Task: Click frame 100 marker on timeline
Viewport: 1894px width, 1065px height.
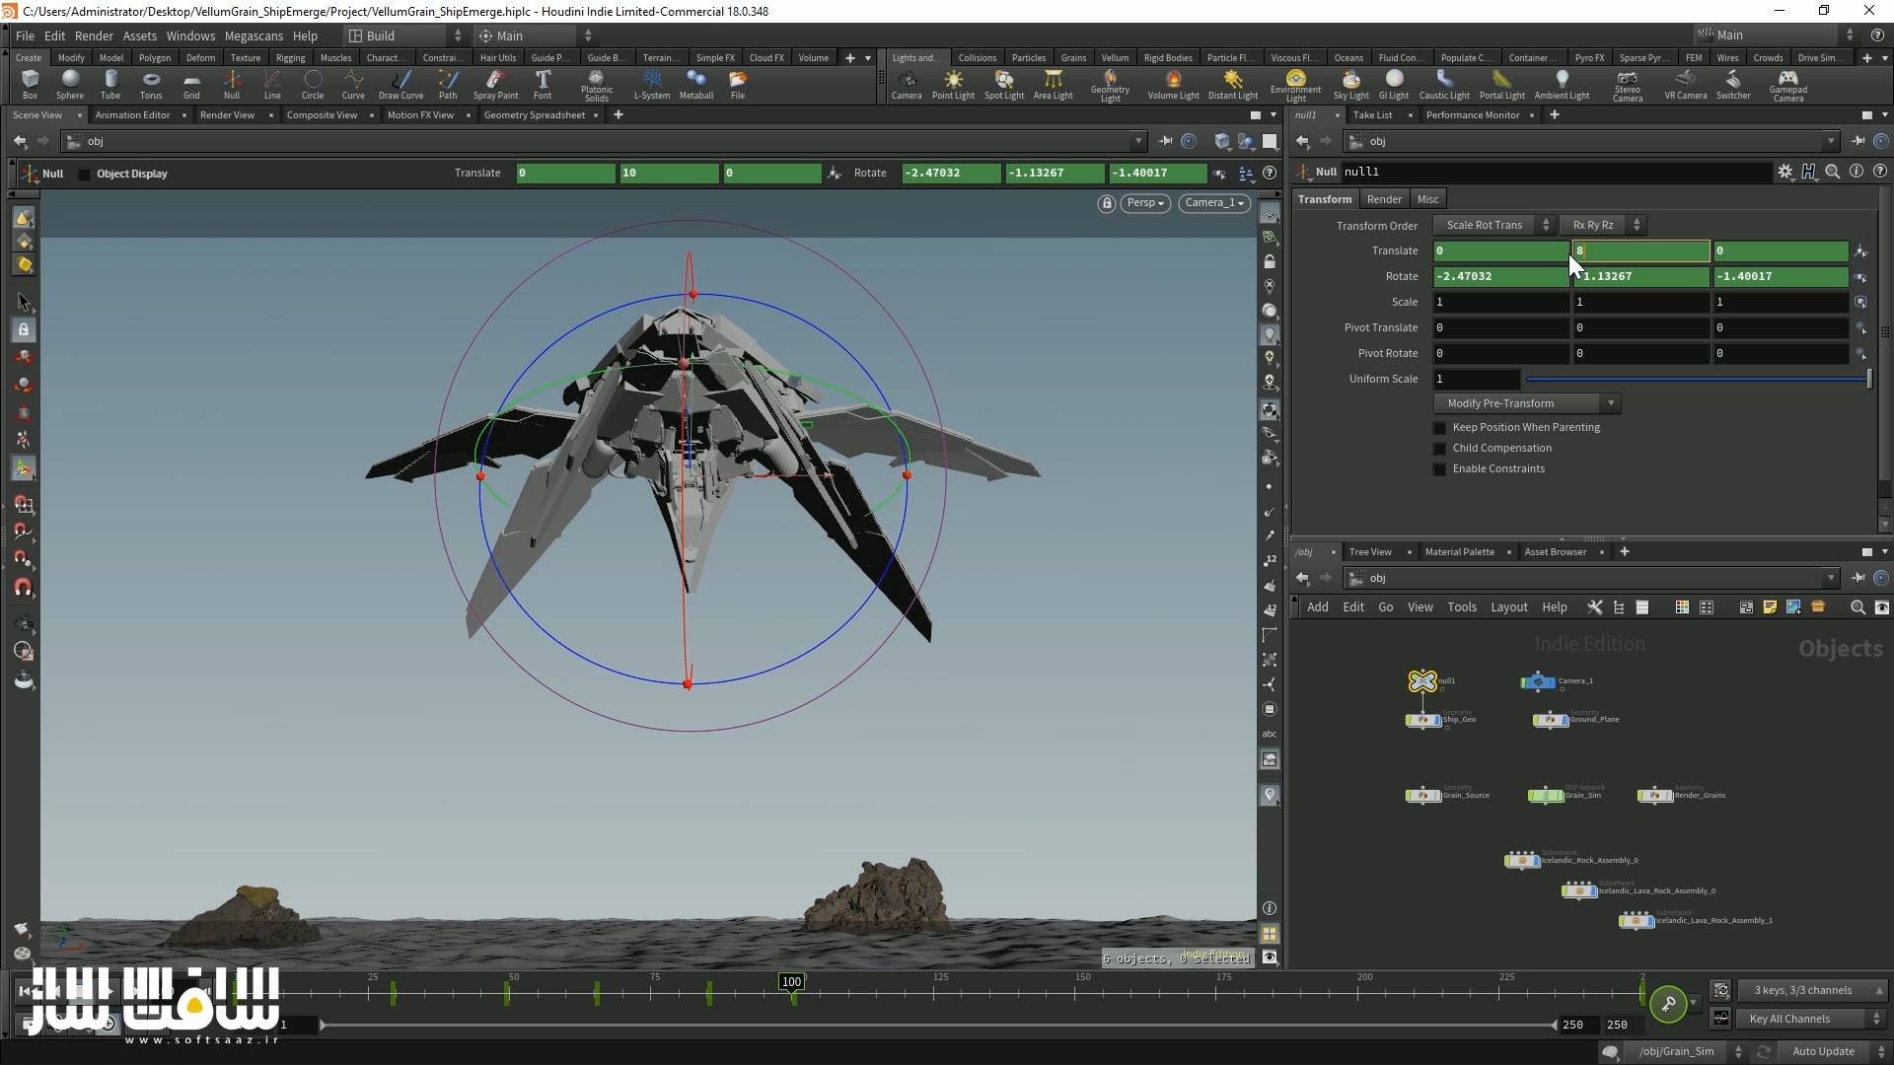Action: (791, 982)
